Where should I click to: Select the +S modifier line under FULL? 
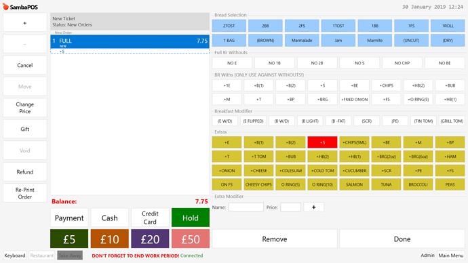[130, 52]
